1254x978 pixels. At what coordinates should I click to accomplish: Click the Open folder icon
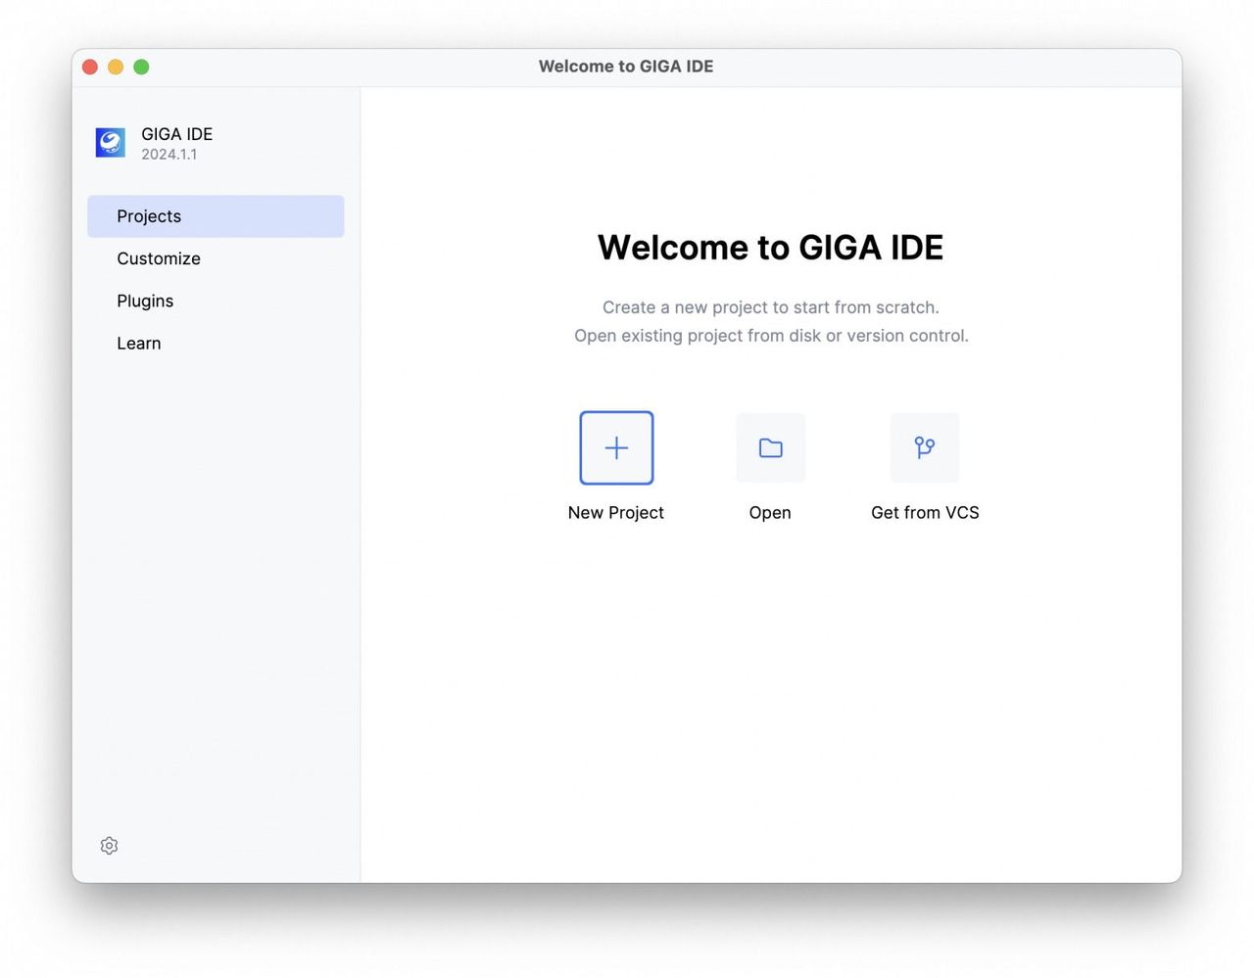[x=770, y=448]
